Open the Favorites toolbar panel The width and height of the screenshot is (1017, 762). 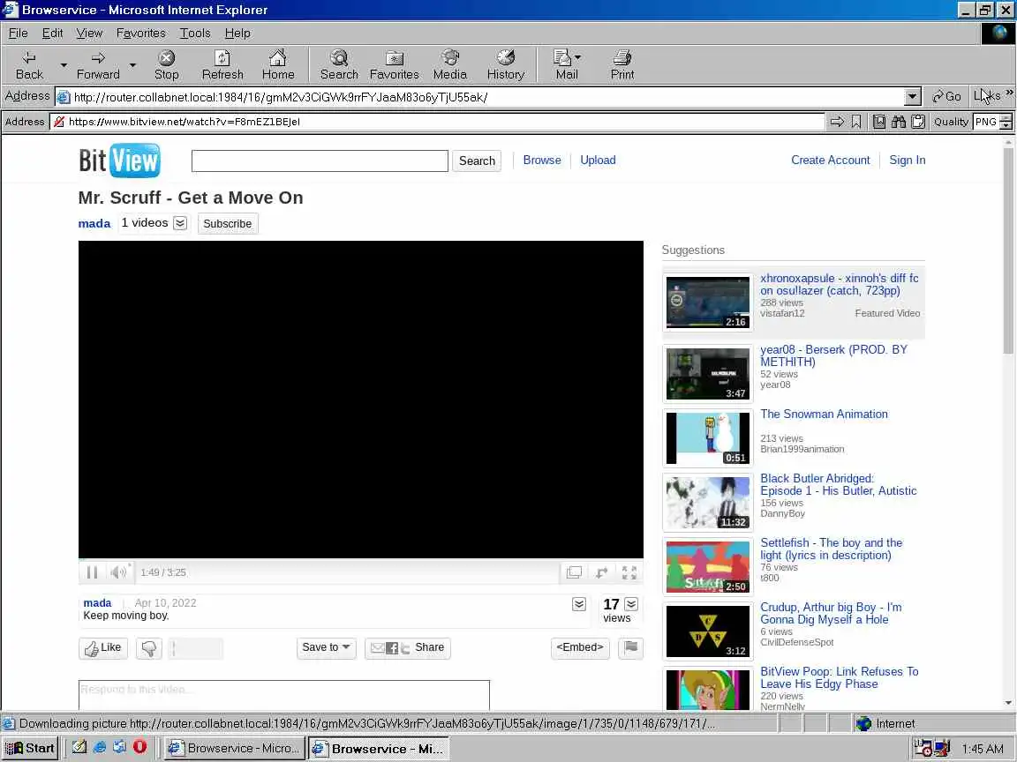(x=395, y=65)
